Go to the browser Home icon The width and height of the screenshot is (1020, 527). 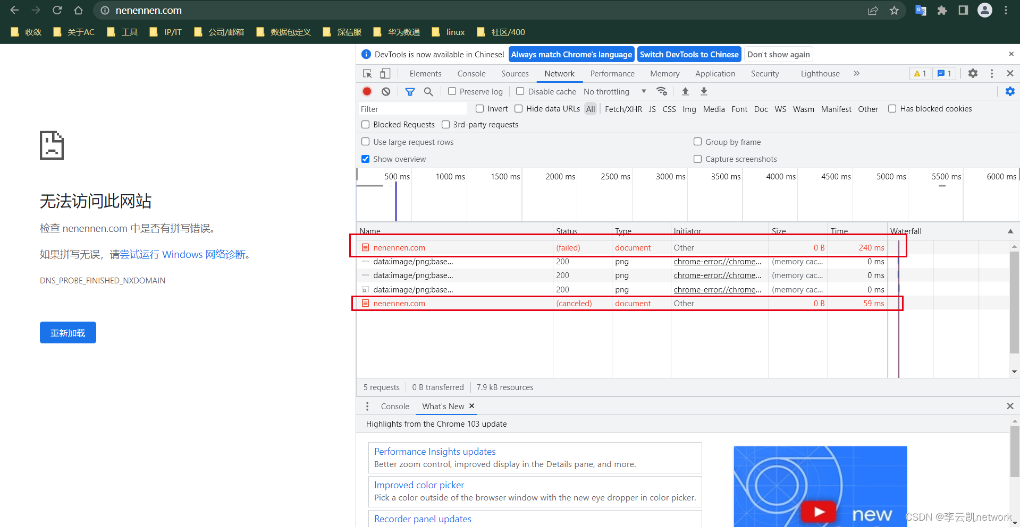coord(78,10)
